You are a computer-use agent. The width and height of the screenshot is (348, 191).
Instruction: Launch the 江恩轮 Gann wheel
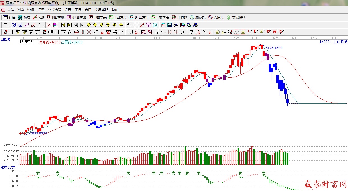[179, 17]
